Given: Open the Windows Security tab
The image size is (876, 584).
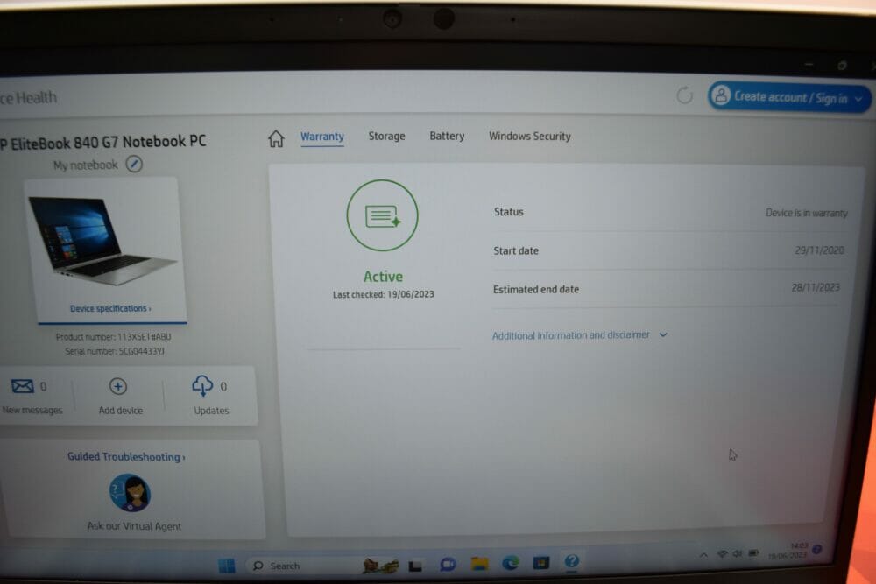Looking at the screenshot, I should click(x=530, y=137).
